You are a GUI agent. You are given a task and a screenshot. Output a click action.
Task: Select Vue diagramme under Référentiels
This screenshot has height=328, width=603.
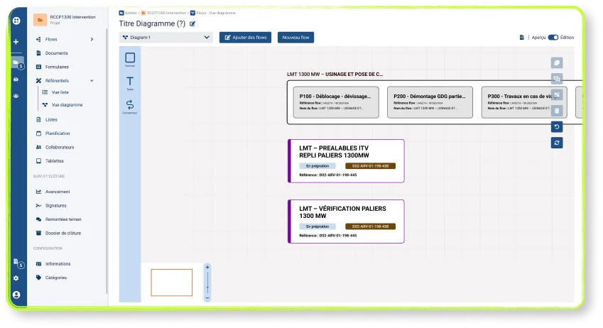pyautogui.click(x=67, y=104)
